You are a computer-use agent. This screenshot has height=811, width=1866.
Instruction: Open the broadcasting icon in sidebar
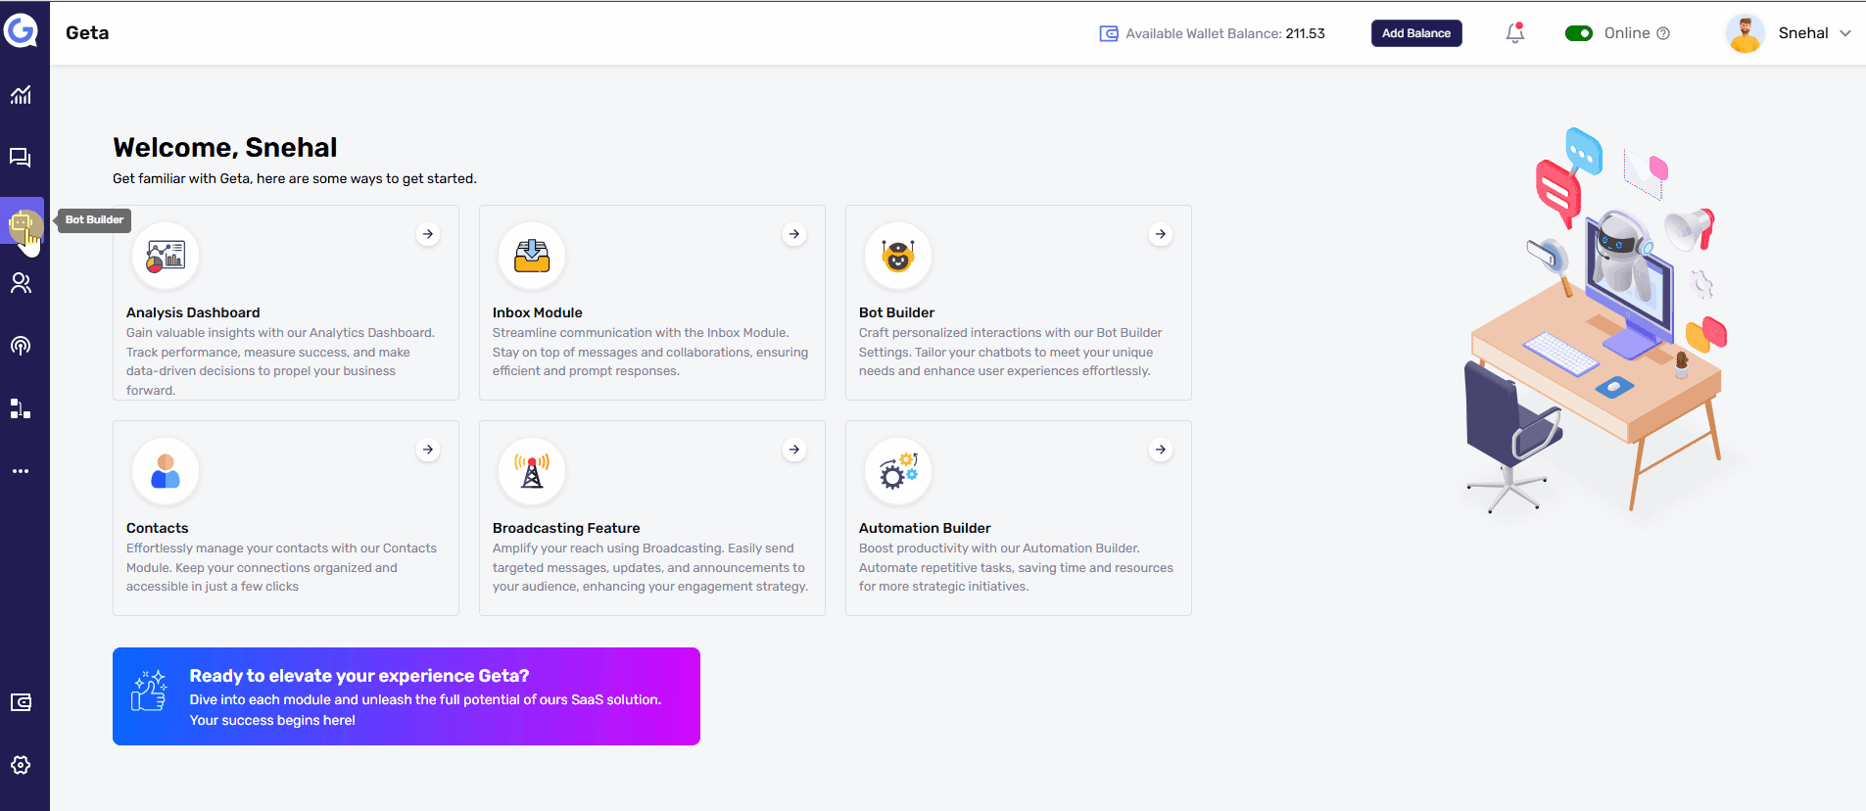pos(21,346)
